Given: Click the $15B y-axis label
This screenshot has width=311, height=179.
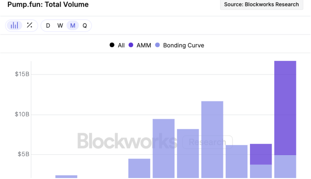Looking at the screenshot, I should (x=22, y=74).
